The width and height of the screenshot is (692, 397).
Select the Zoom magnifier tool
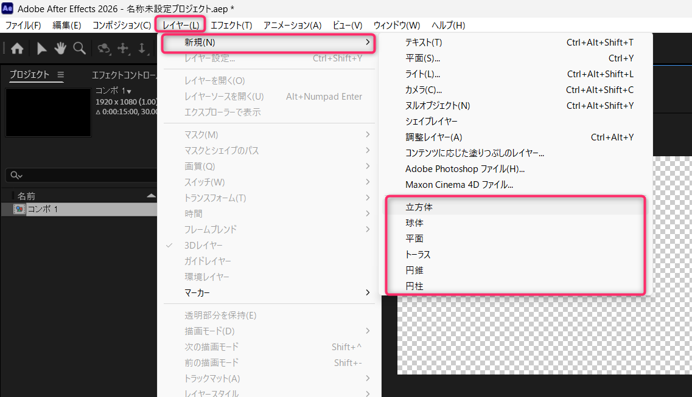pos(80,49)
